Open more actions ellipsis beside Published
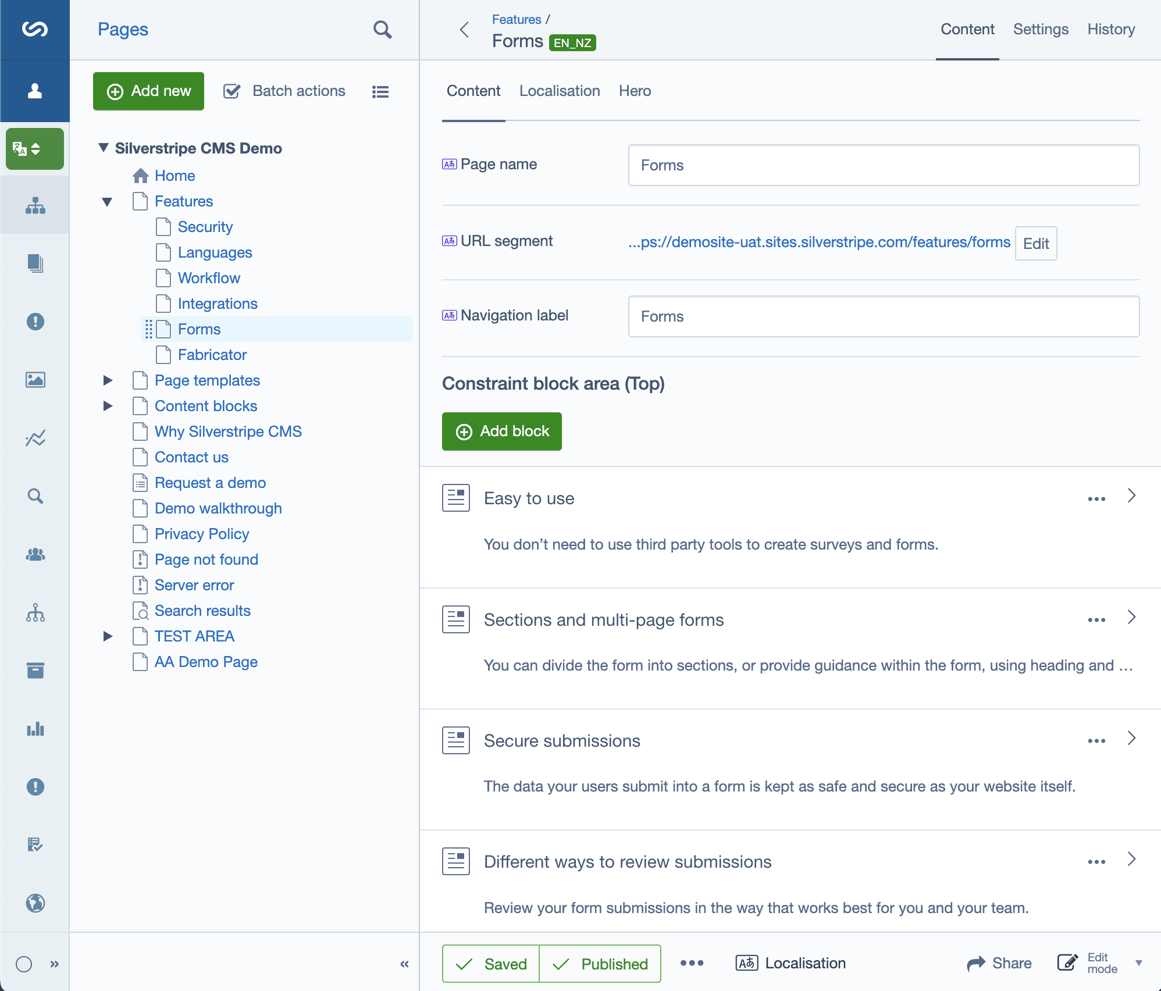This screenshot has height=991, width=1161. tap(692, 963)
